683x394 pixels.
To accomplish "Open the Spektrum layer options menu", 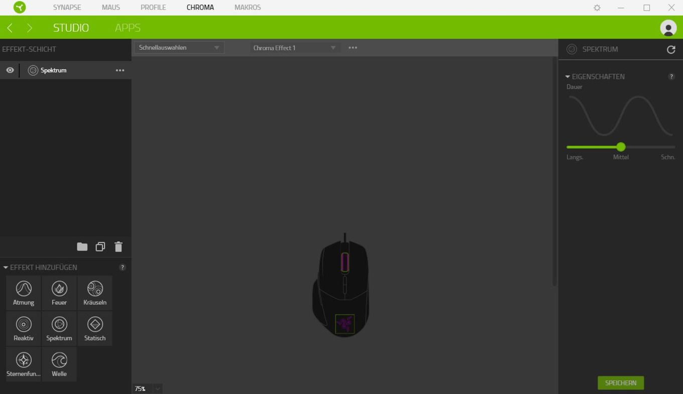I will point(120,70).
